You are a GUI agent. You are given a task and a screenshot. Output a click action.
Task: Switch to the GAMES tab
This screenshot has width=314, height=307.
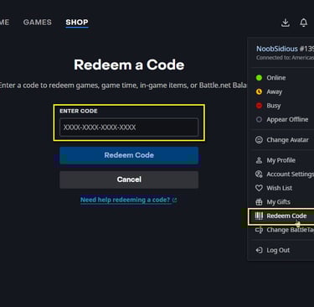(38, 23)
